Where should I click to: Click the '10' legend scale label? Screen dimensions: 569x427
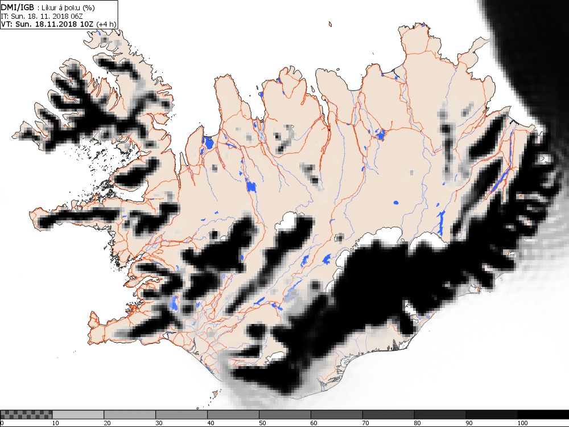tap(56, 423)
